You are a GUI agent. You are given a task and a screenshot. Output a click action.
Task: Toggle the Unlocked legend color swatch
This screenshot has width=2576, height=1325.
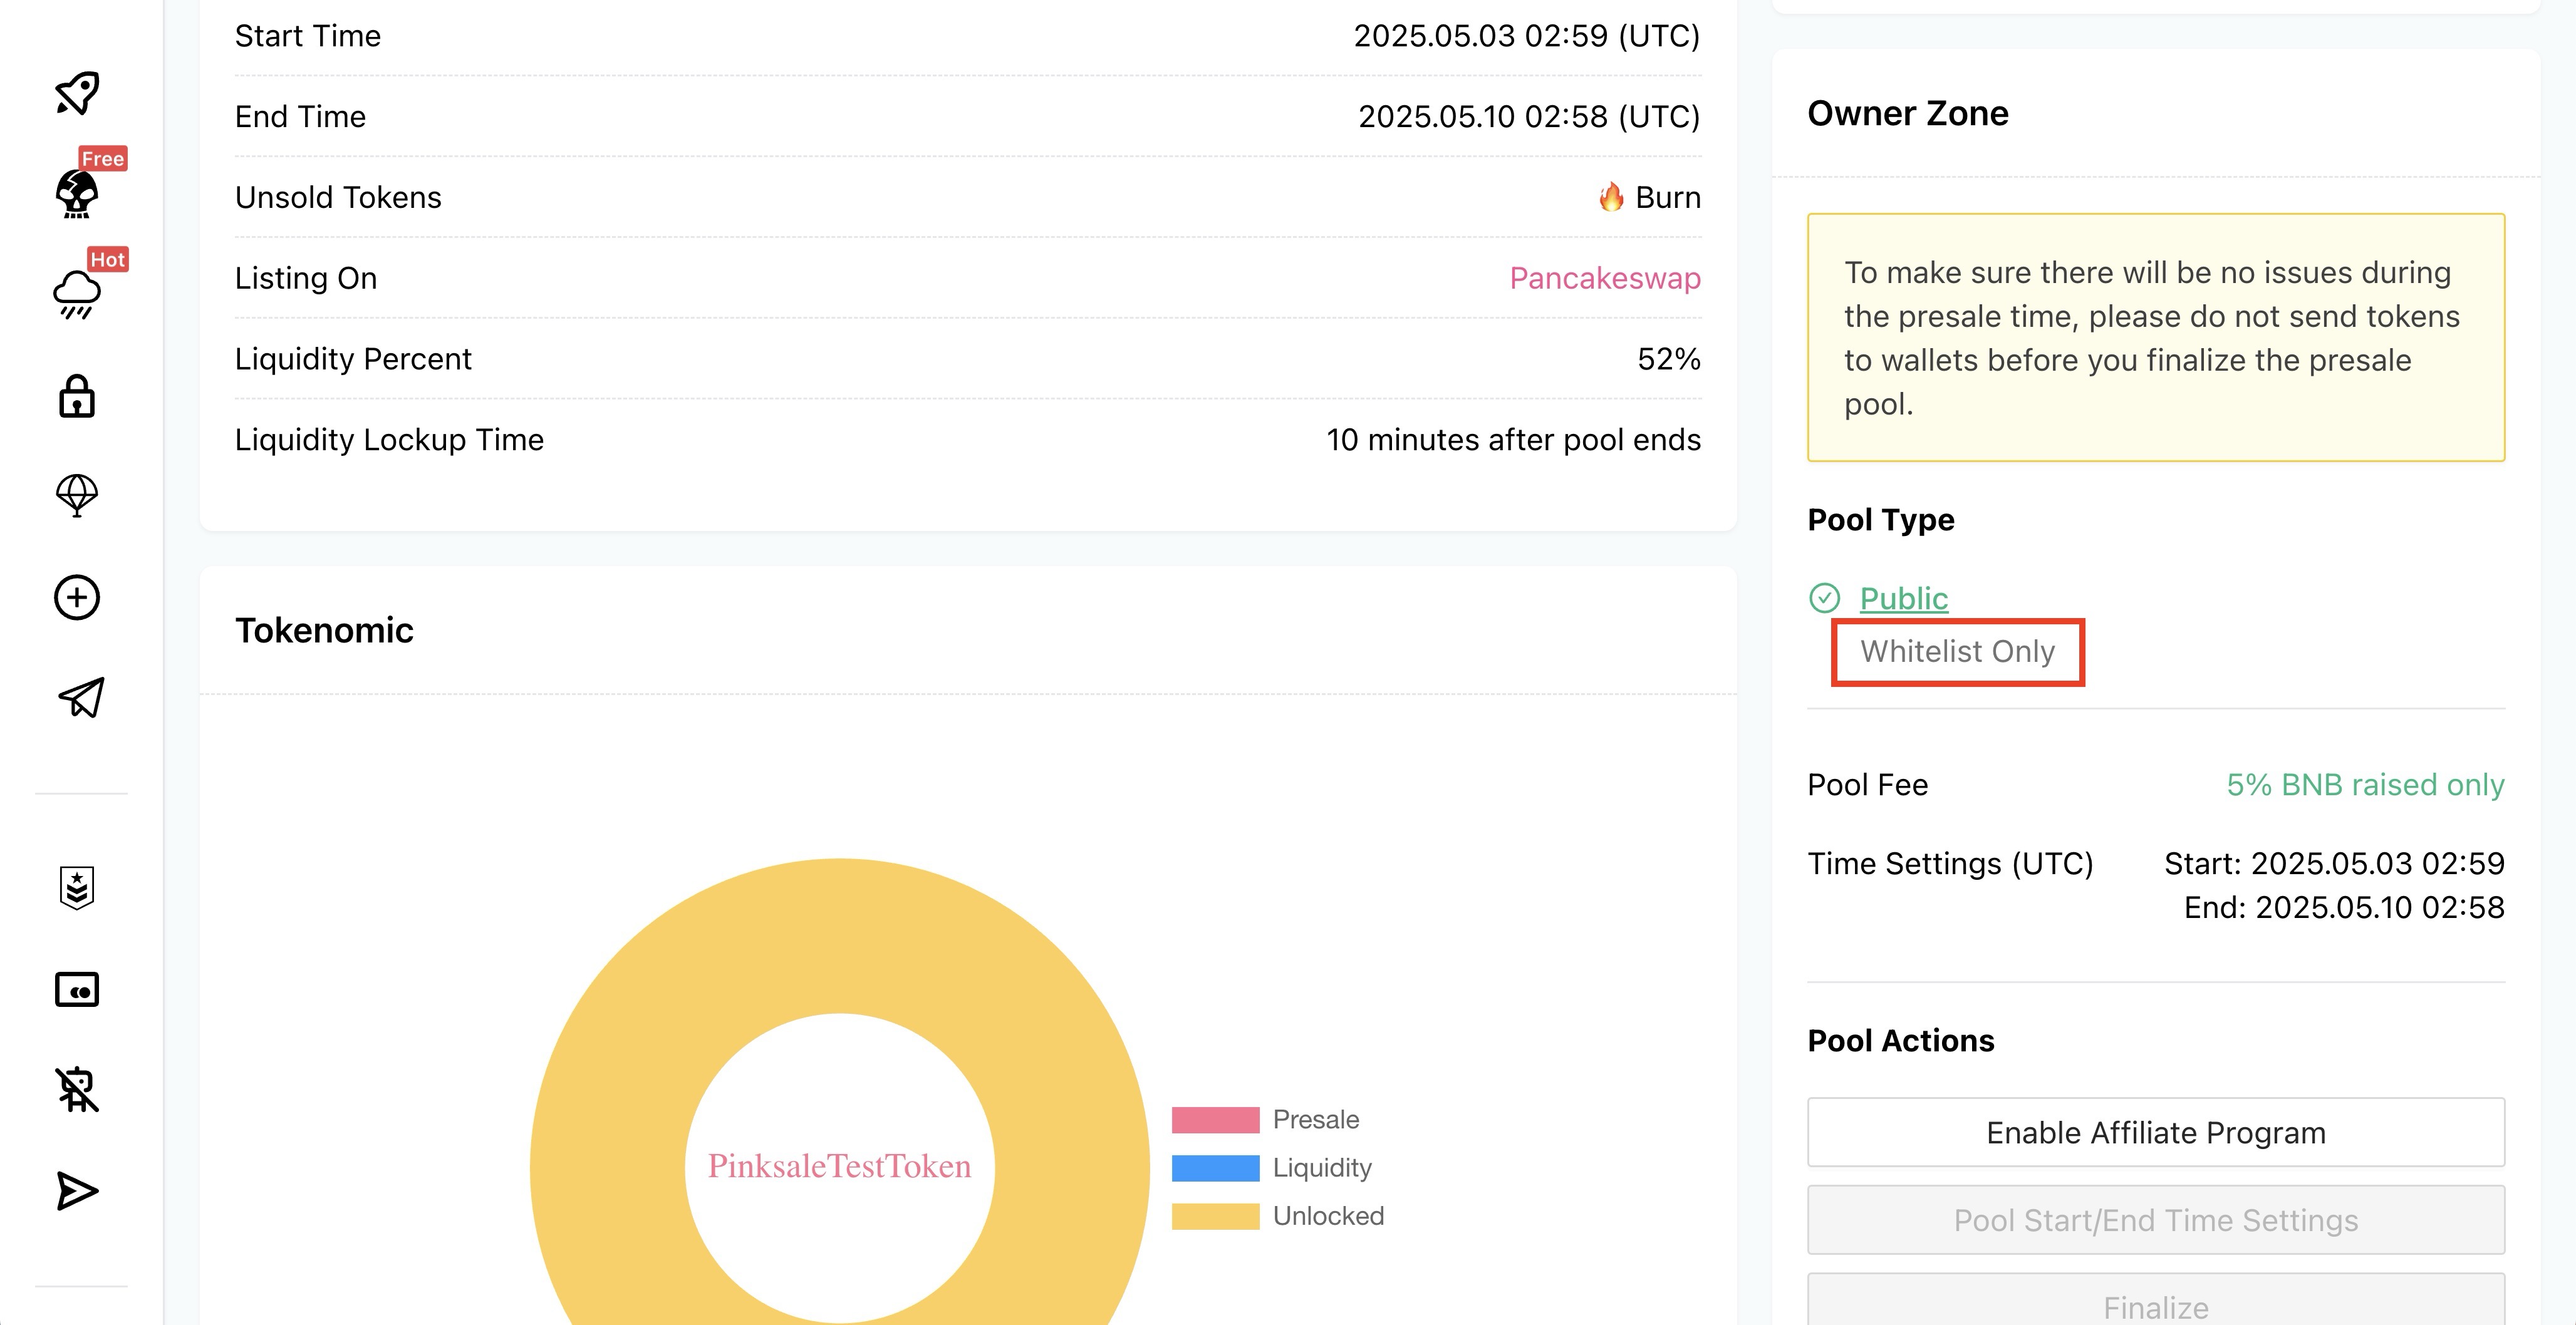1215,1216
